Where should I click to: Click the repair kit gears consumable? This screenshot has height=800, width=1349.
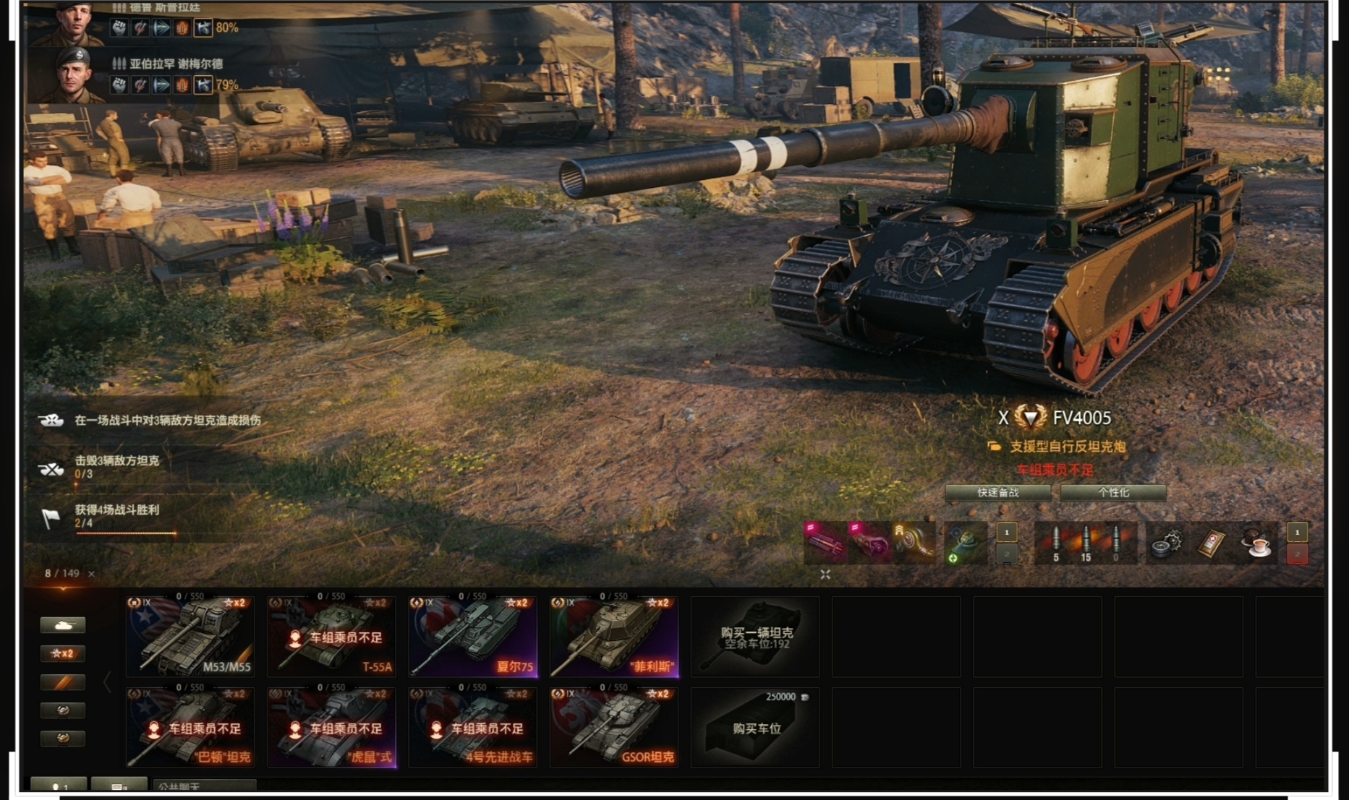point(1166,543)
